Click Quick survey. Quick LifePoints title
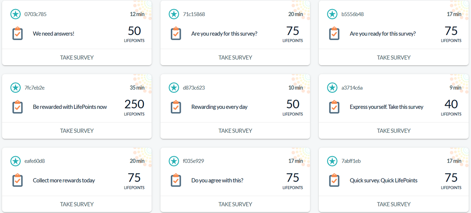 point(383,180)
